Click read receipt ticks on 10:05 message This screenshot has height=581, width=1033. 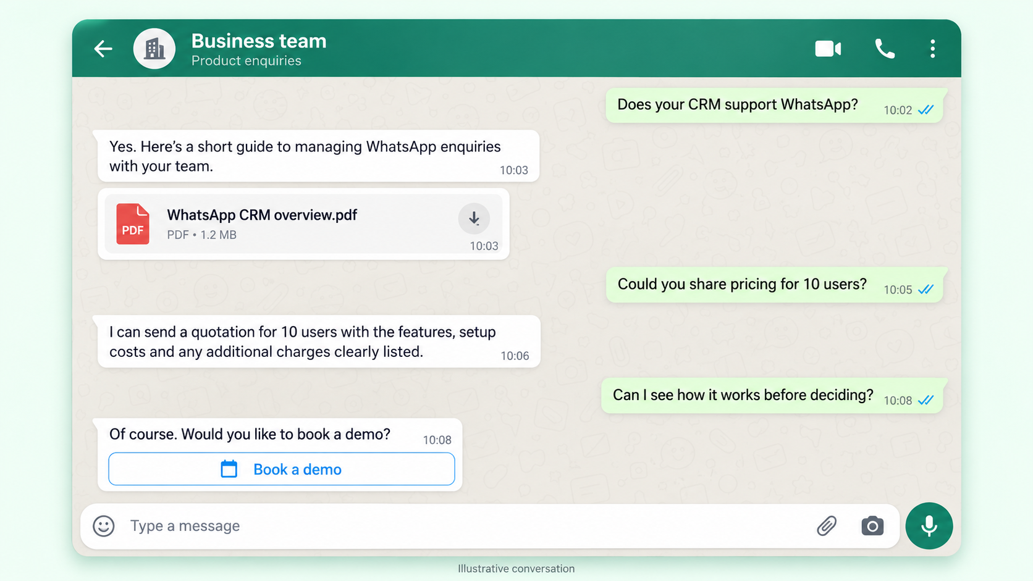pos(925,290)
